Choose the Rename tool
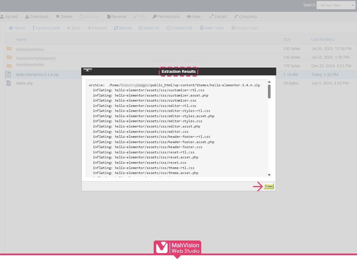 [x=116, y=17]
